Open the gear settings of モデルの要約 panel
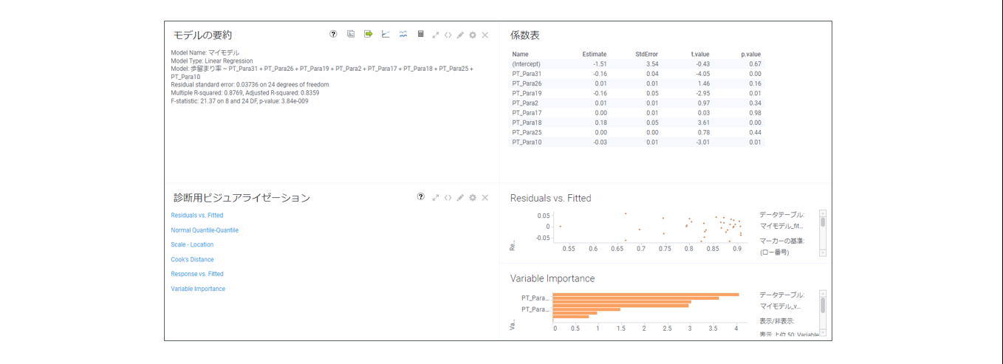 click(x=473, y=35)
